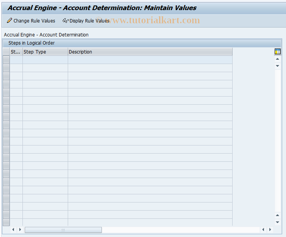Screen dimensions: 286x237
Task: Click the Description column header
Action: click(150, 52)
